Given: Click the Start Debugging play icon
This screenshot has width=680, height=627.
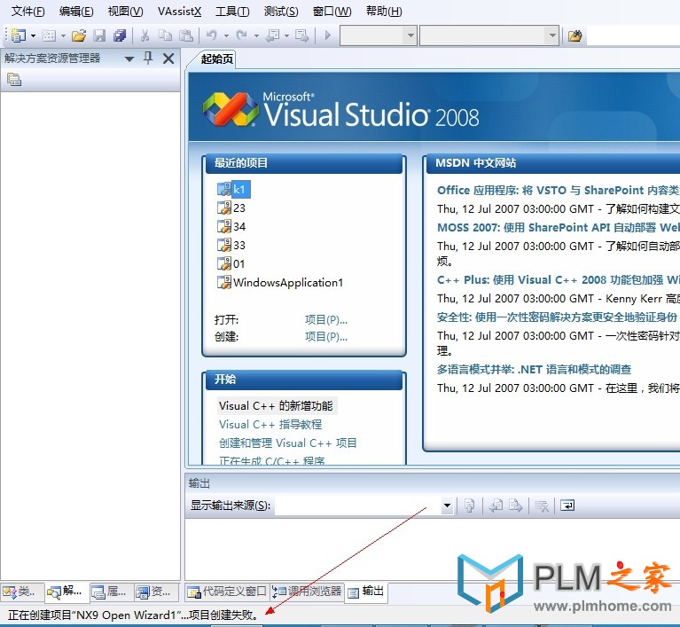Looking at the screenshot, I should click(328, 35).
